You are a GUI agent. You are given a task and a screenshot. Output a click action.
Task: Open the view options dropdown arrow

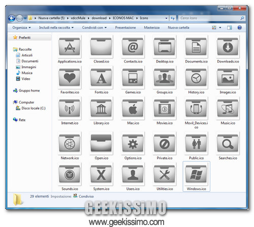(x=220, y=27)
